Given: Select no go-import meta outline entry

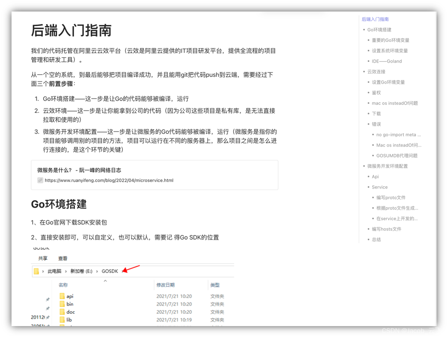Looking at the screenshot, I should pyautogui.click(x=398, y=134).
